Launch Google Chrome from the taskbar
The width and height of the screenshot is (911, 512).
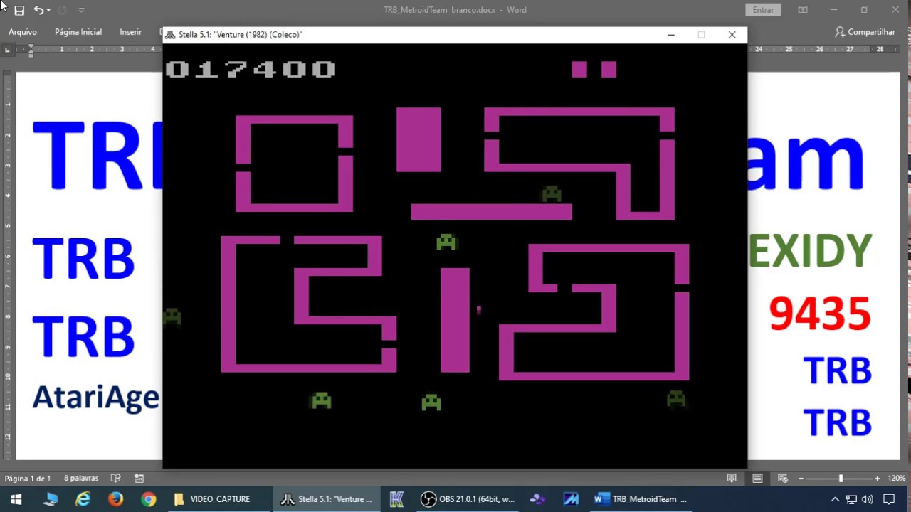149,499
